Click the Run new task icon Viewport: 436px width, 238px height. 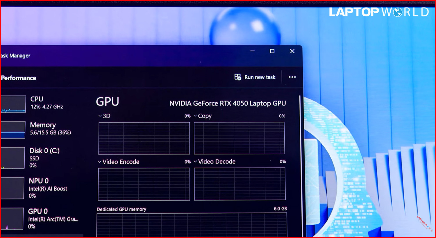pos(238,77)
